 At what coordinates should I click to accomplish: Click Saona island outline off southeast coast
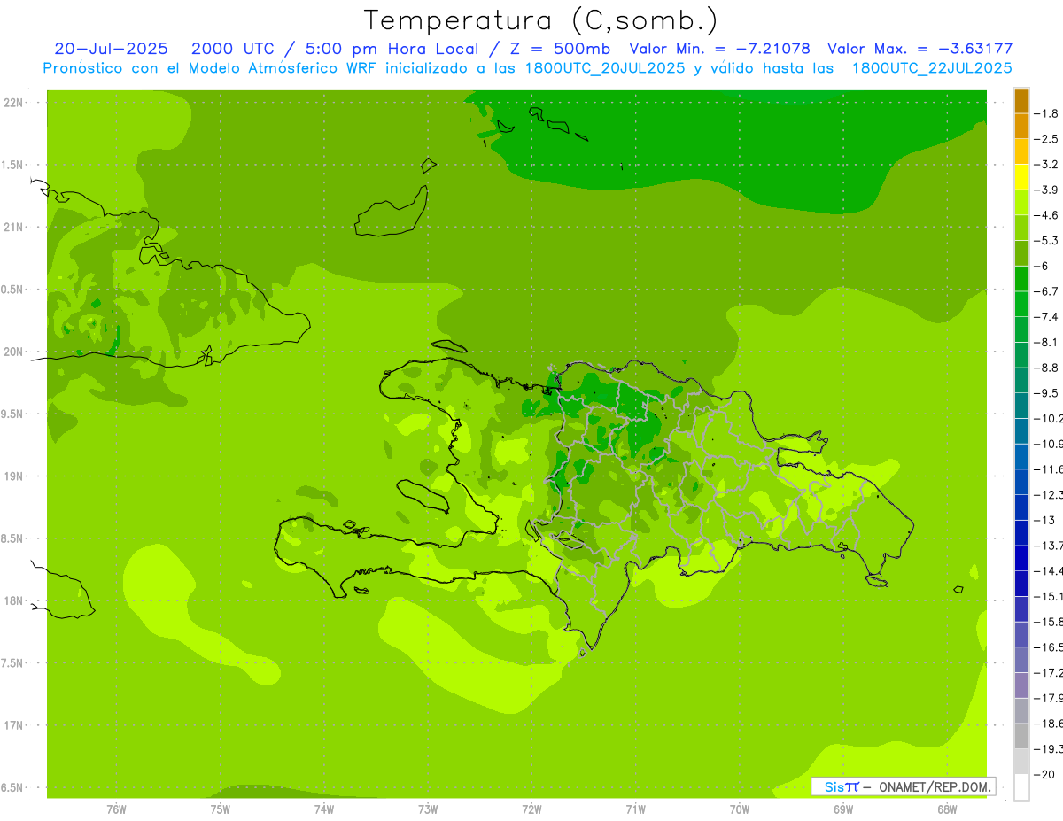click(x=877, y=581)
